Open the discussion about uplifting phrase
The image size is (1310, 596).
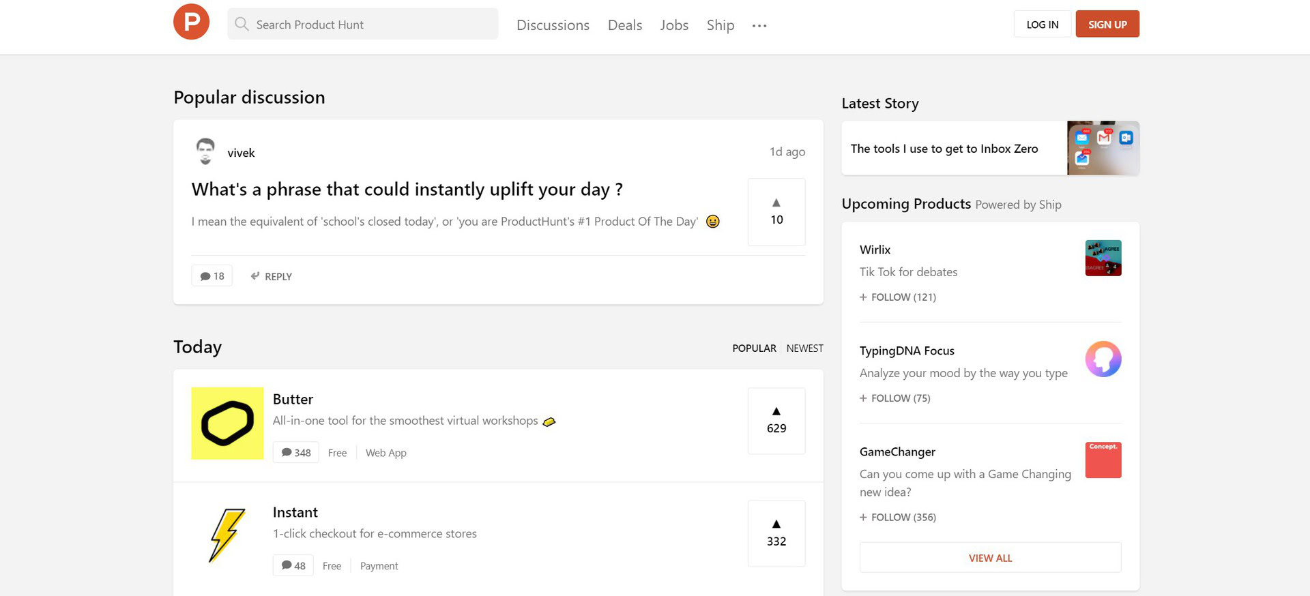(407, 189)
